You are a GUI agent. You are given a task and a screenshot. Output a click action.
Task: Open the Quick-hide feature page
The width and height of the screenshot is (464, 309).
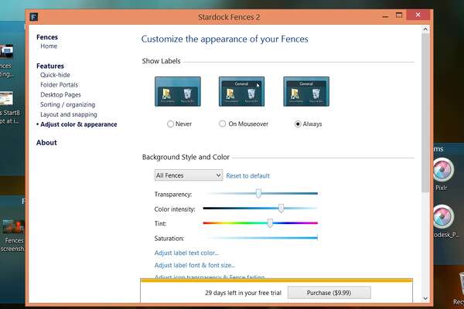55,75
